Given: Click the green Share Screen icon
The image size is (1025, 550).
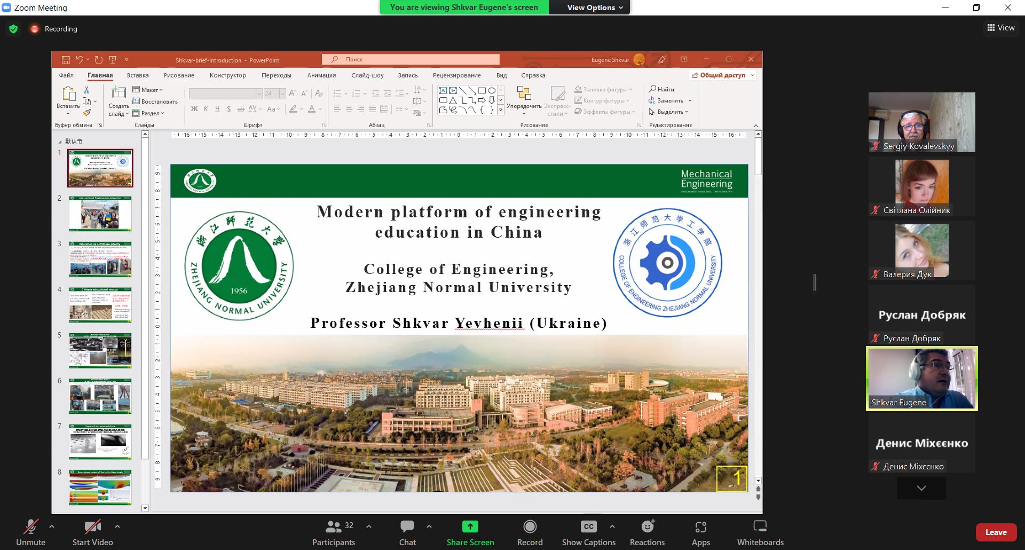Looking at the screenshot, I should [x=470, y=527].
